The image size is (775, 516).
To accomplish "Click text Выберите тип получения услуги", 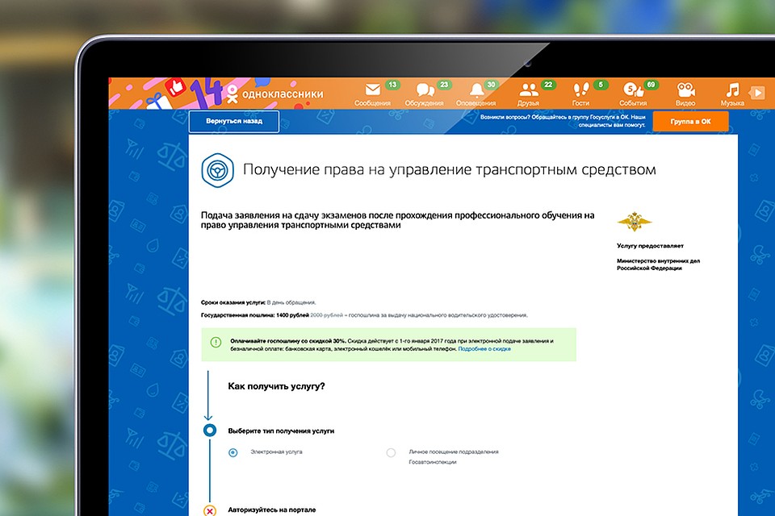I will [281, 431].
